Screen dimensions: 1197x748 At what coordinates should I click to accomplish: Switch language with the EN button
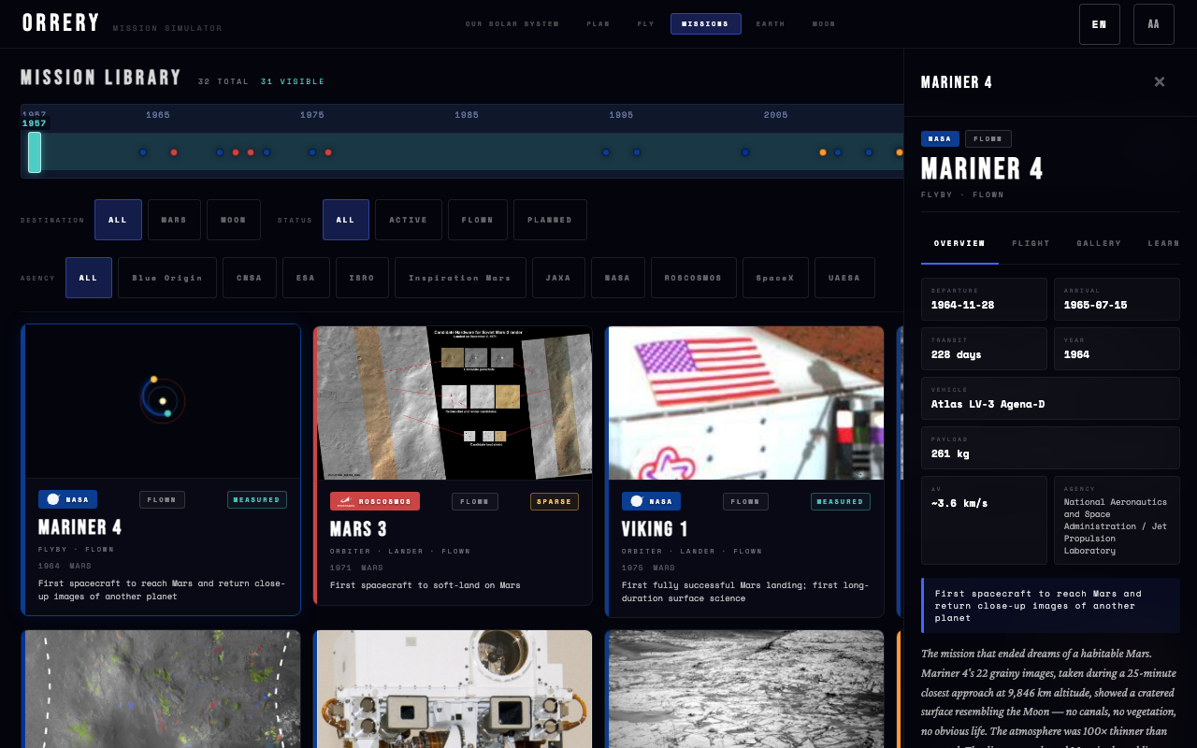tap(1099, 24)
